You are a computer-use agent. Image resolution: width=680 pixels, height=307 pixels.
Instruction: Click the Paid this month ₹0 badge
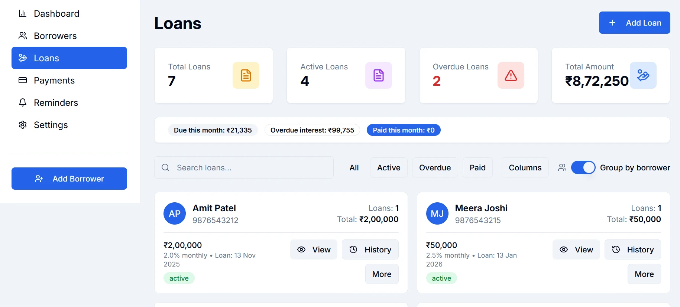point(404,130)
